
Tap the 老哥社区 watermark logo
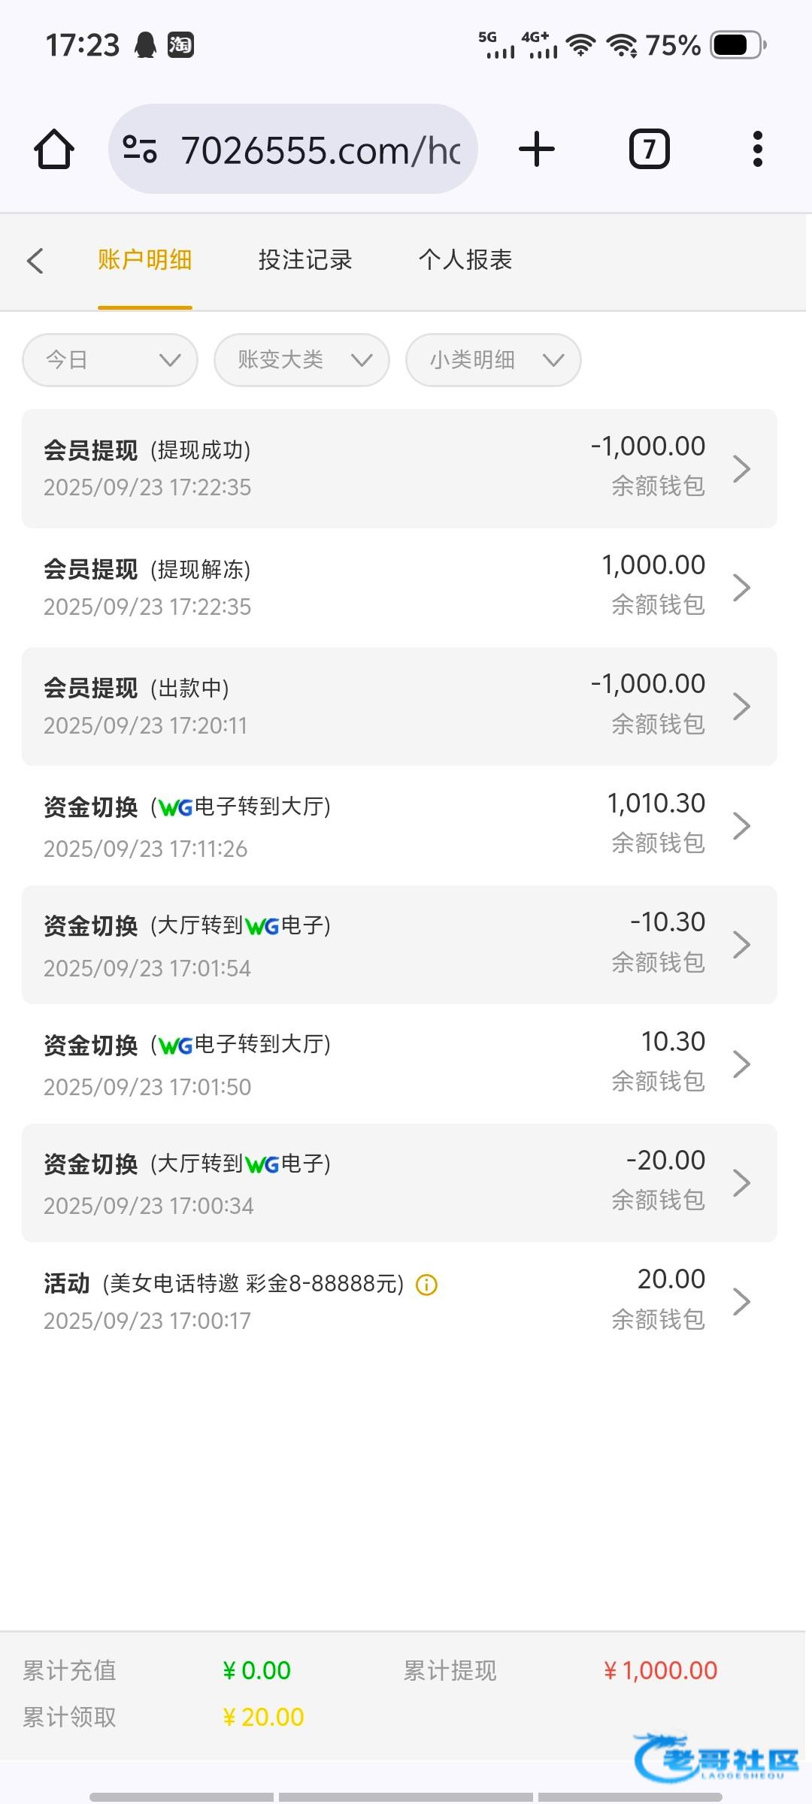(716, 1757)
